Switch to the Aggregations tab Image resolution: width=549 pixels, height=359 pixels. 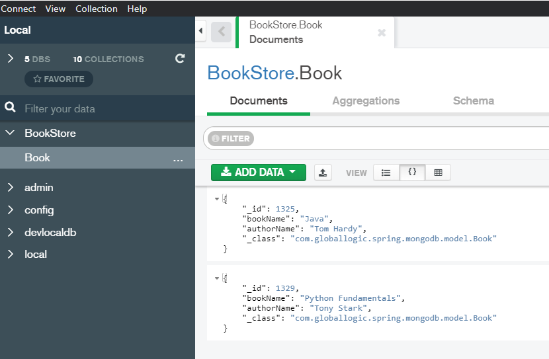tap(366, 100)
